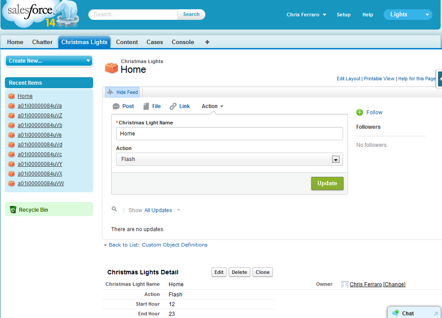Click the Salesforce logo in the header
Image resolution: width=442 pixels, height=318 pixels.
31,14
